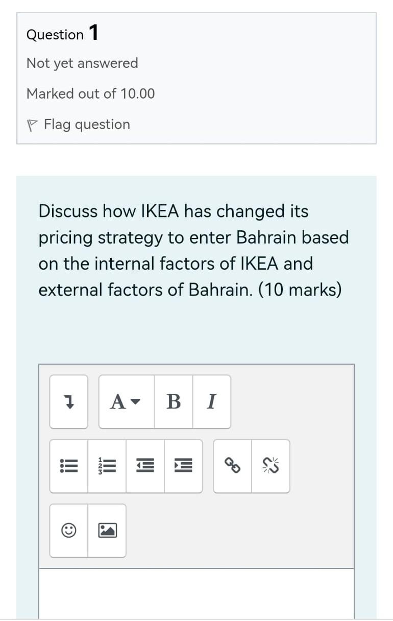Image resolution: width=393 pixels, height=621 pixels.
Task: Remove the hyperlink with the unlink icon
Action: 271,466
